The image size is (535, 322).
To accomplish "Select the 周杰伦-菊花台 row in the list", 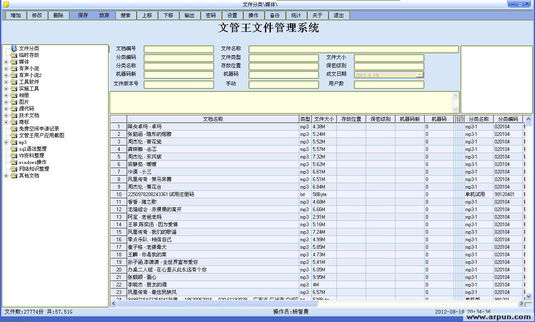I will [167, 187].
